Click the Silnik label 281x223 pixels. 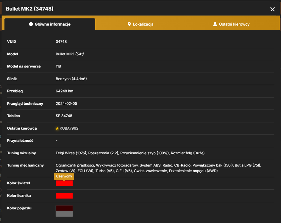(x=12, y=79)
